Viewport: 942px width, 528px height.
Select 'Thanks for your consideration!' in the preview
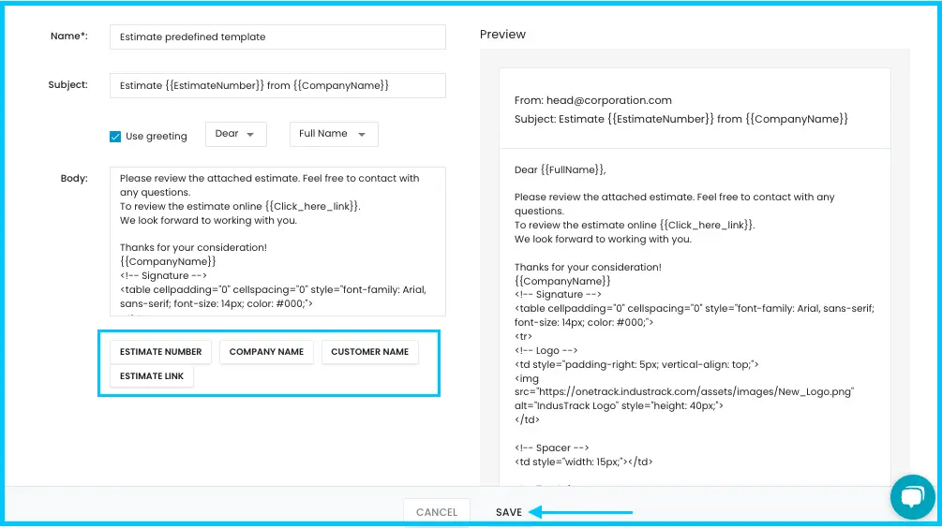click(x=588, y=267)
